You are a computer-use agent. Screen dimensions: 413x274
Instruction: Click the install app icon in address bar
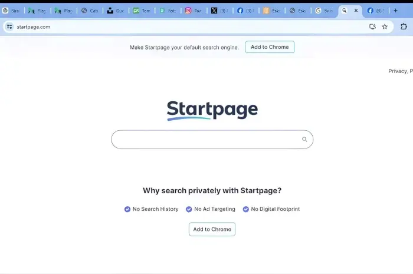click(x=372, y=27)
